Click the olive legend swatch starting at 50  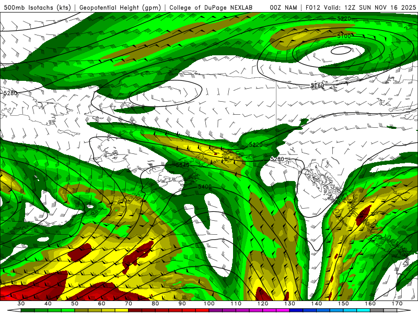(x=82, y=310)
